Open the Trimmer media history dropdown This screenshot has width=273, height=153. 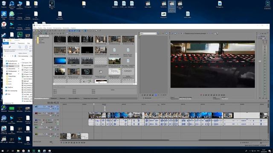point(155,33)
